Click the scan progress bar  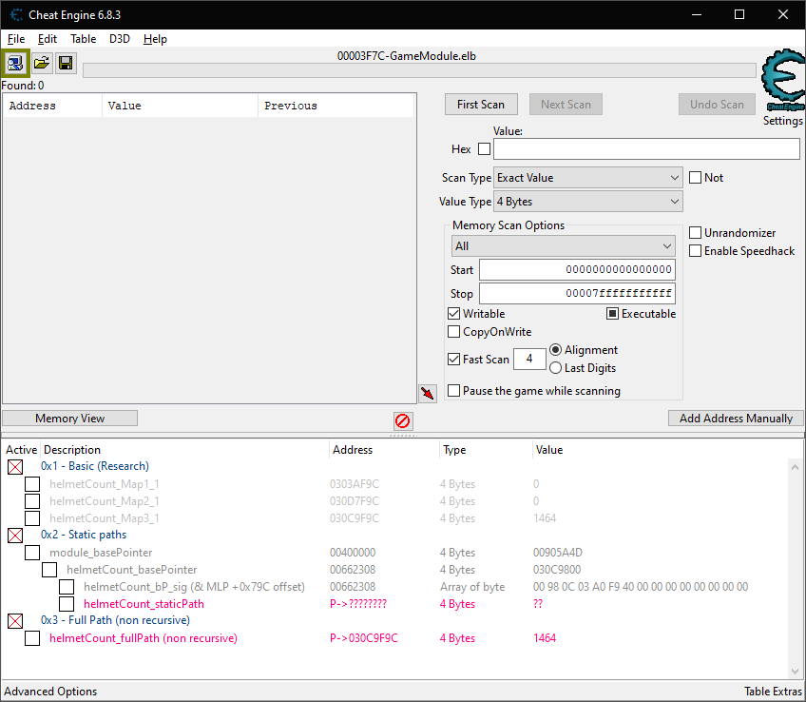419,70
